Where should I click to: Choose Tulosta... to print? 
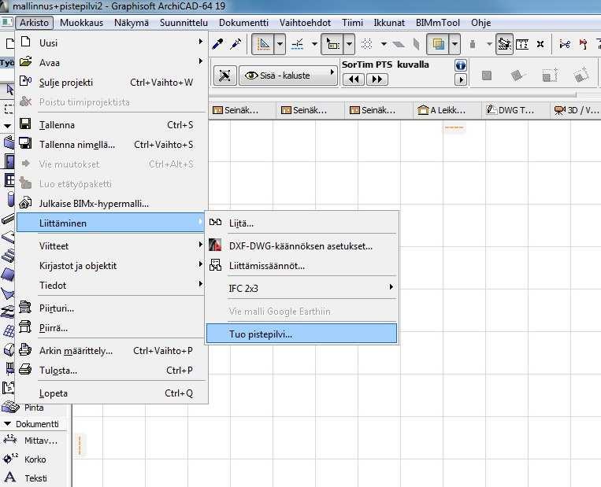(x=111, y=371)
